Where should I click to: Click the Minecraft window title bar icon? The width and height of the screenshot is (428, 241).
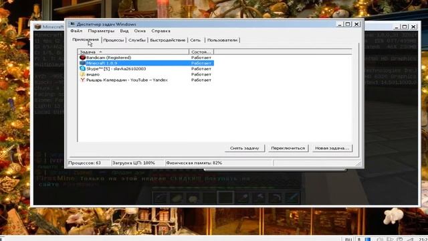point(37,27)
